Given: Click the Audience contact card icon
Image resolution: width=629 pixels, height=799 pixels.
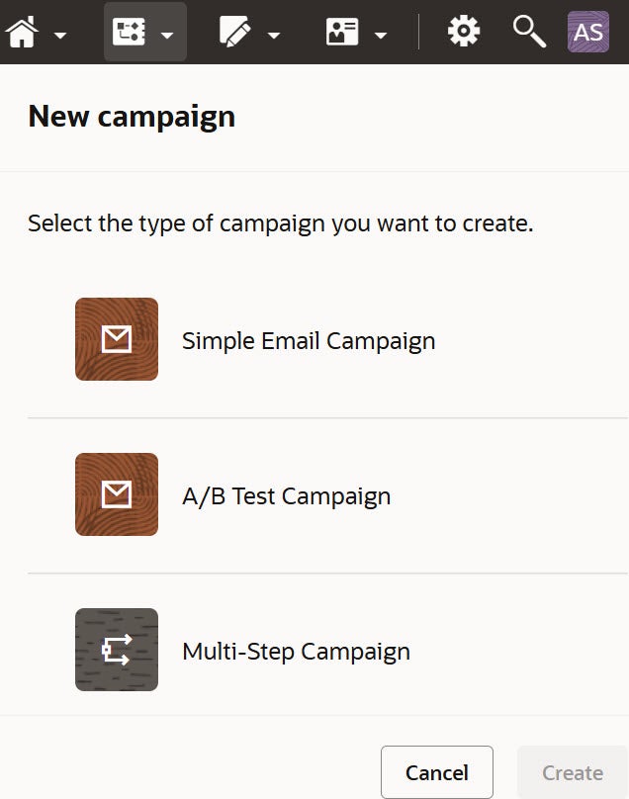Looking at the screenshot, I should click(x=341, y=30).
